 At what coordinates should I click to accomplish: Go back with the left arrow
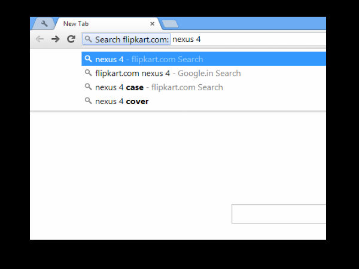pos(40,39)
